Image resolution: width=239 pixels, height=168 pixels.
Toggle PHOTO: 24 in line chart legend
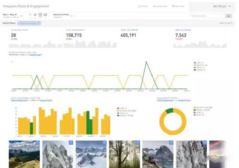coord(200,65)
